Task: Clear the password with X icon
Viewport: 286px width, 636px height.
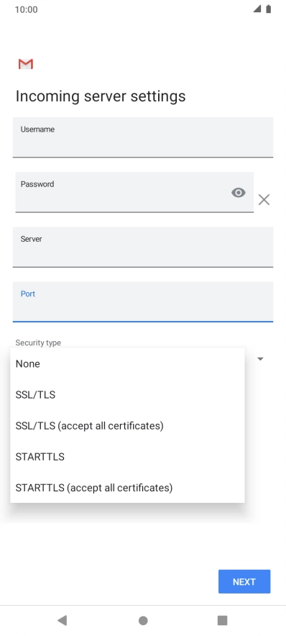Action: point(264,199)
